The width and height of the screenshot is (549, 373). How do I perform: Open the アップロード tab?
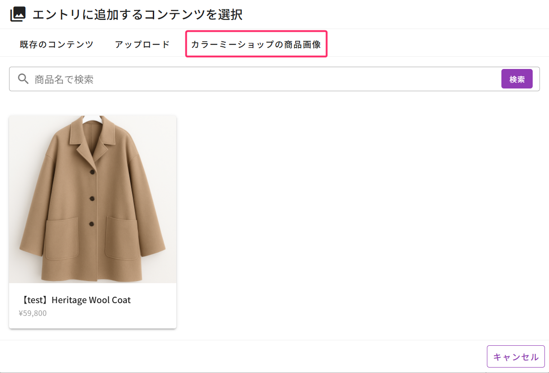click(142, 44)
